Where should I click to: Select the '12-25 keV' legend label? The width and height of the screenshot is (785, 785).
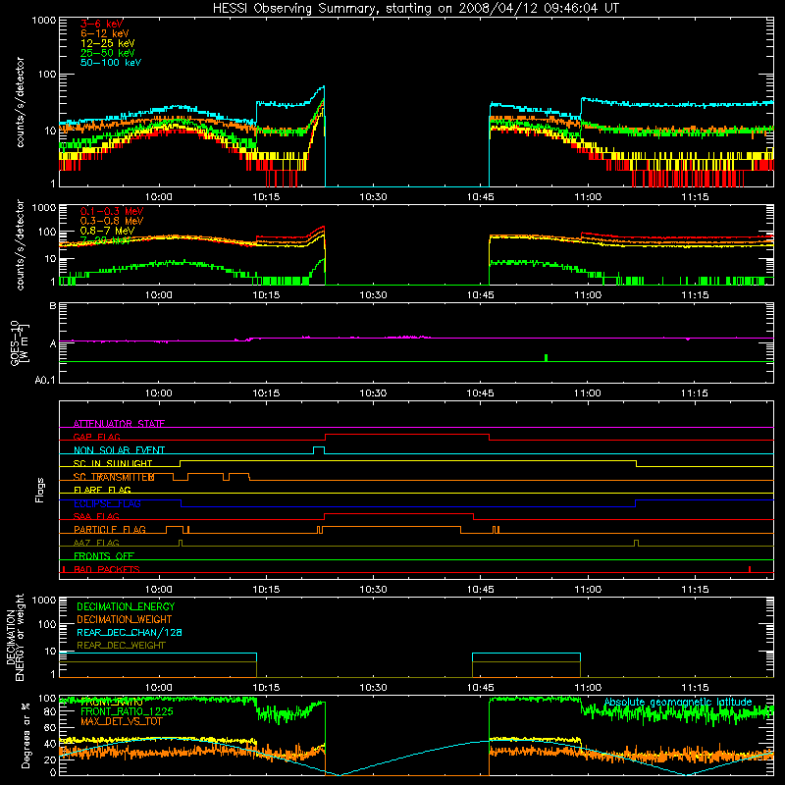107,43
